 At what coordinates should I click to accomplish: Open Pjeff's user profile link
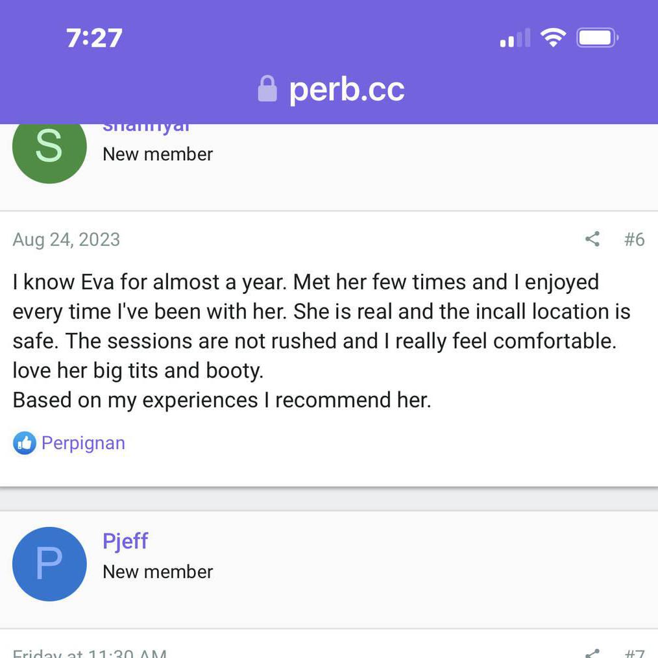125,541
